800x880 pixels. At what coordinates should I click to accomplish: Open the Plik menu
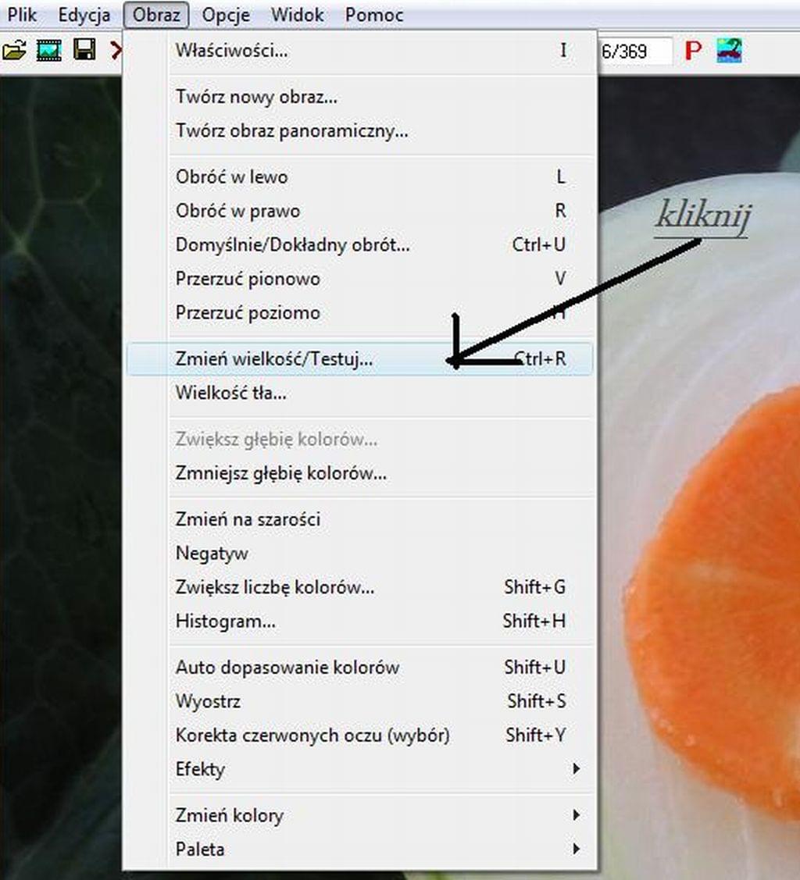22,15
